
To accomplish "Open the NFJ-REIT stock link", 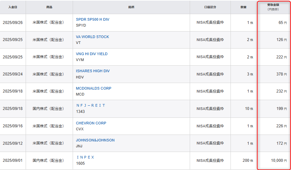I will click(90, 105).
